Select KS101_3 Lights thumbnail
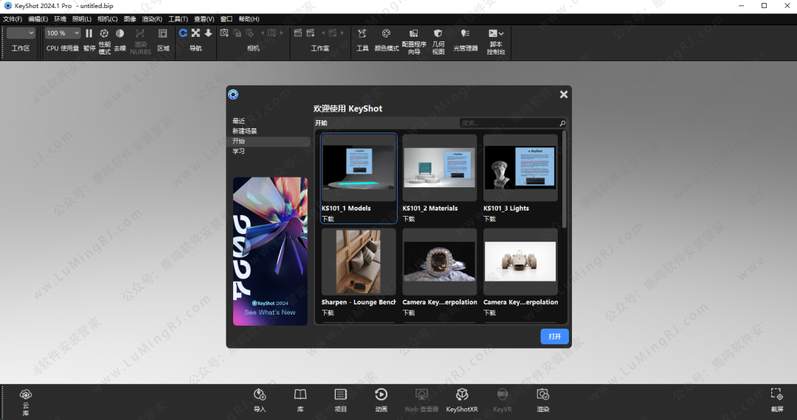Viewport: 797px width, 420px height. tap(520, 168)
